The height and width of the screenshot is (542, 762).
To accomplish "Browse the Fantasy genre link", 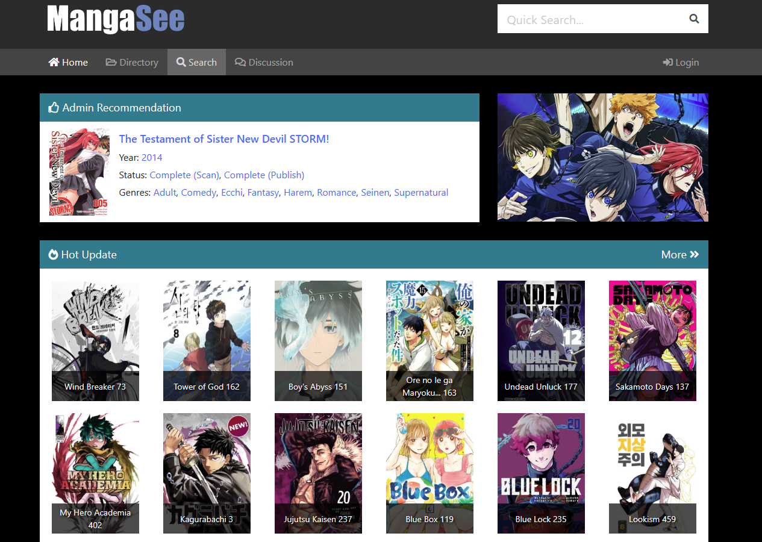I will pyautogui.click(x=263, y=193).
